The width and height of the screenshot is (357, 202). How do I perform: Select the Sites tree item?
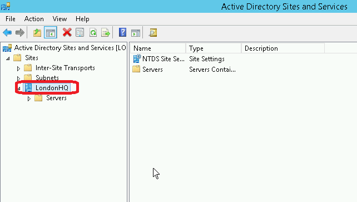coord(32,58)
